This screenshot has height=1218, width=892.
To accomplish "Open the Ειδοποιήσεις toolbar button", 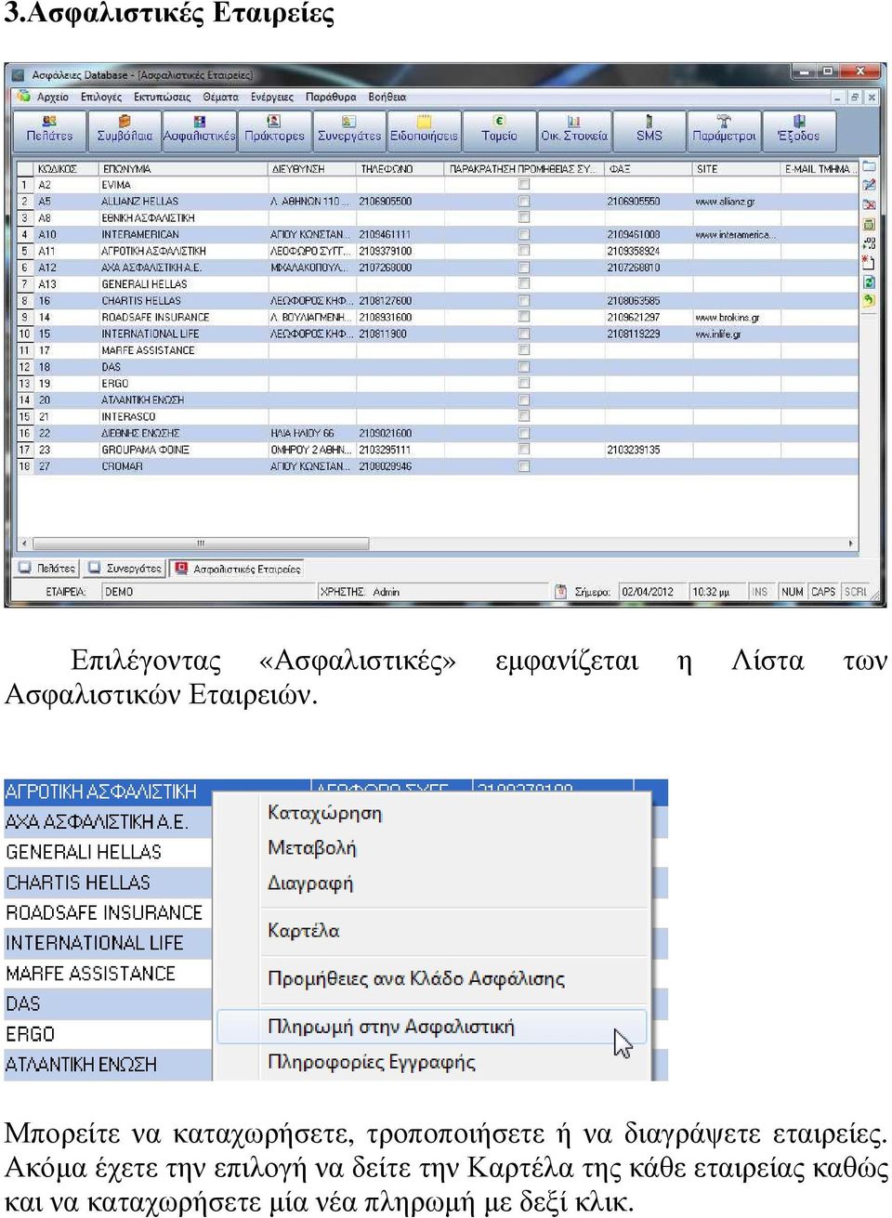I will point(424,129).
